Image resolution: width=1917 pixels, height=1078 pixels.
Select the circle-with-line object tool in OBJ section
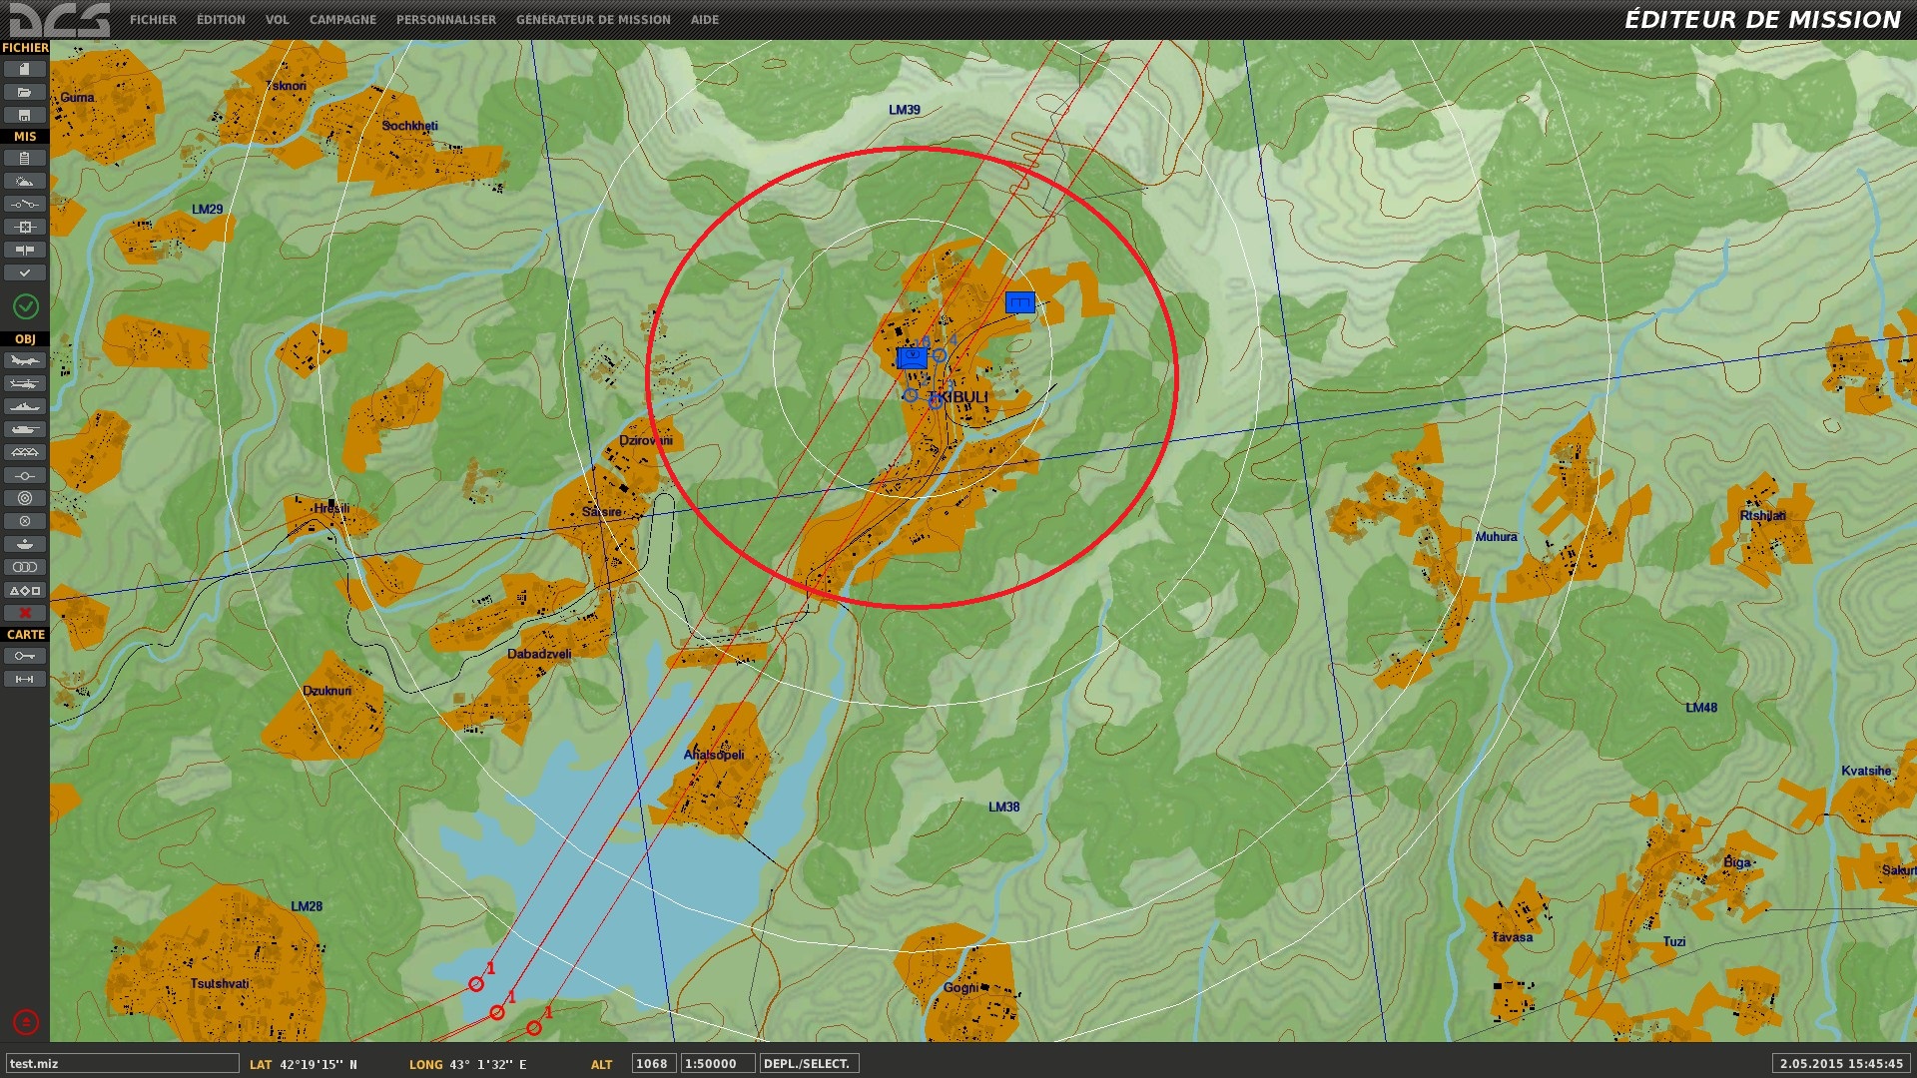point(25,475)
